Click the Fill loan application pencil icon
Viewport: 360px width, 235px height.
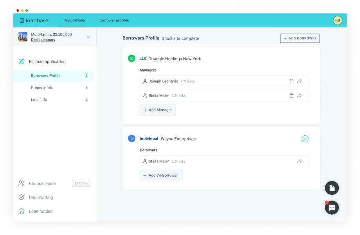coord(22,61)
